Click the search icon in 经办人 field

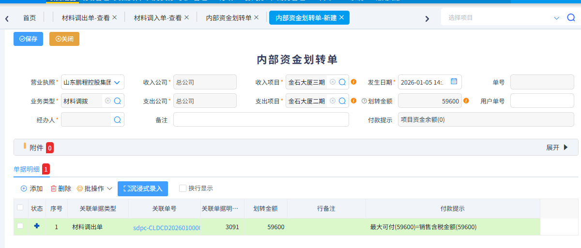(x=117, y=120)
